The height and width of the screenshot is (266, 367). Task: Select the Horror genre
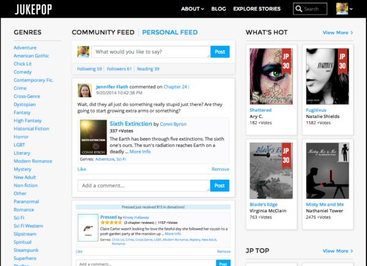tap(21, 136)
